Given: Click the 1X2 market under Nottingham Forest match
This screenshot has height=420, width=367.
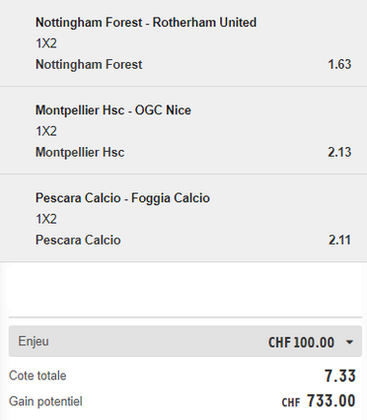Looking at the screenshot, I should [46, 43].
